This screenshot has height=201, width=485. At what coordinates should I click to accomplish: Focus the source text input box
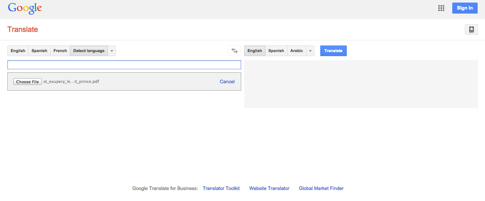(x=124, y=65)
